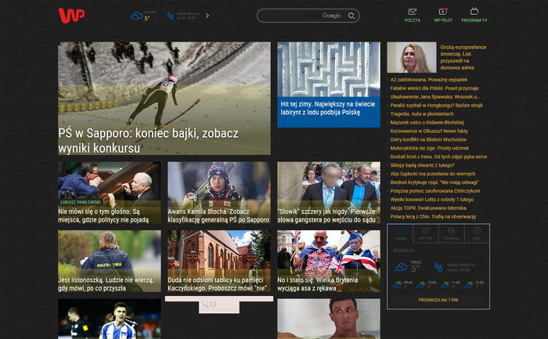Click the widget current-weather cloud icon

[401, 267]
